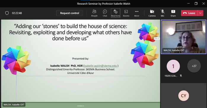Expand the Leave options arrow

(x=200, y=13)
